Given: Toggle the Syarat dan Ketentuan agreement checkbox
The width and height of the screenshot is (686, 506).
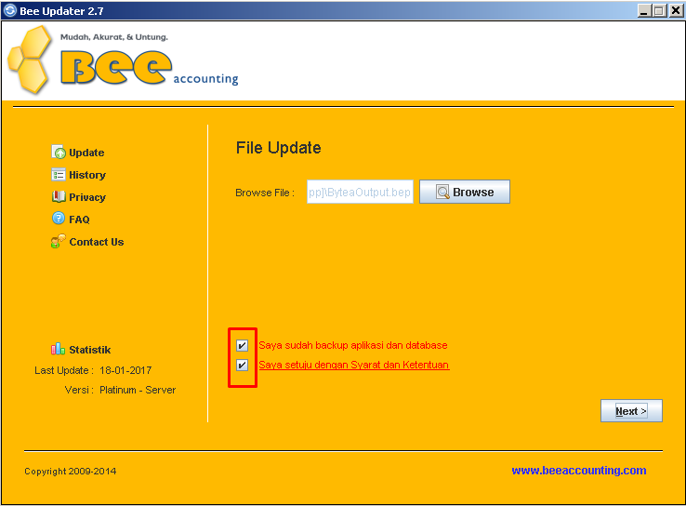Looking at the screenshot, I should click(242, 365).
